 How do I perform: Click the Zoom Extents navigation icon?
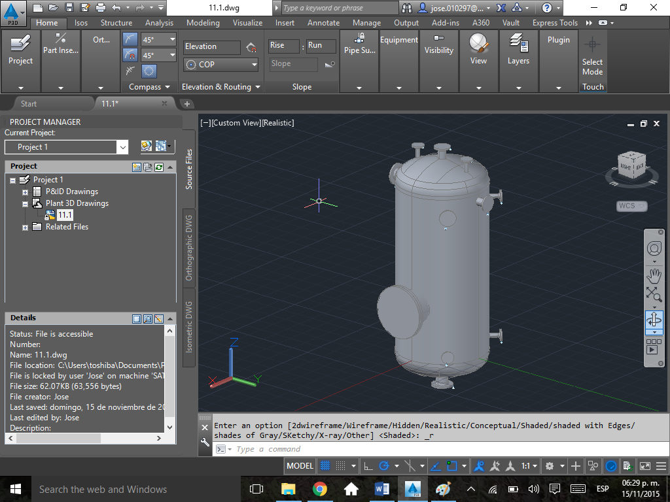click(654, 295)
